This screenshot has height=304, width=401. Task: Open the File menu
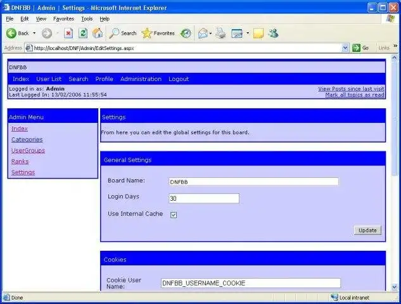coord(10,18)
